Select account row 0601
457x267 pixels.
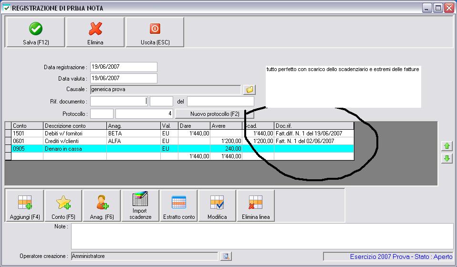pyautogui.click(x=179, y=141)
